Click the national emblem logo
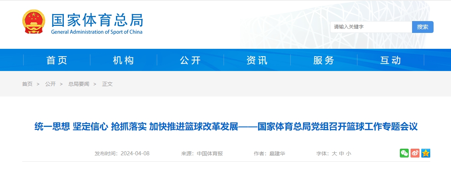The width and height of the screenshot is (451, 179). pos(34,22)
